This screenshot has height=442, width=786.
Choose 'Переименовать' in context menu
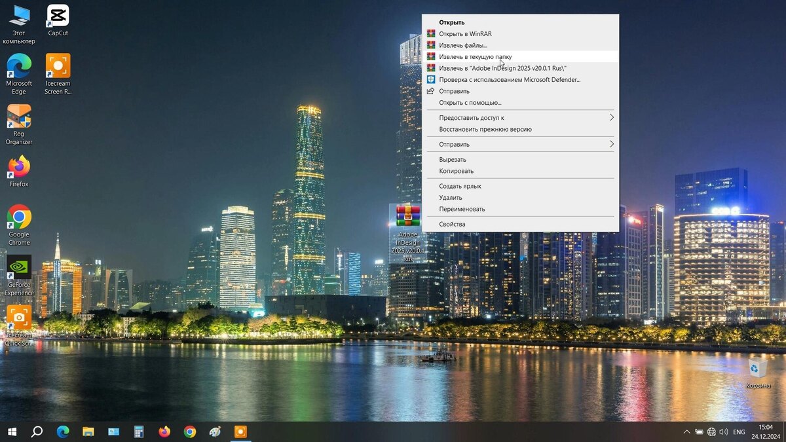click(x=520, y=209)
